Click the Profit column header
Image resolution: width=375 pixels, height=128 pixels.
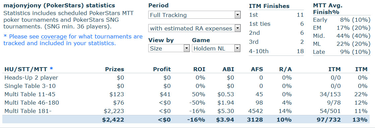[162, 69]
